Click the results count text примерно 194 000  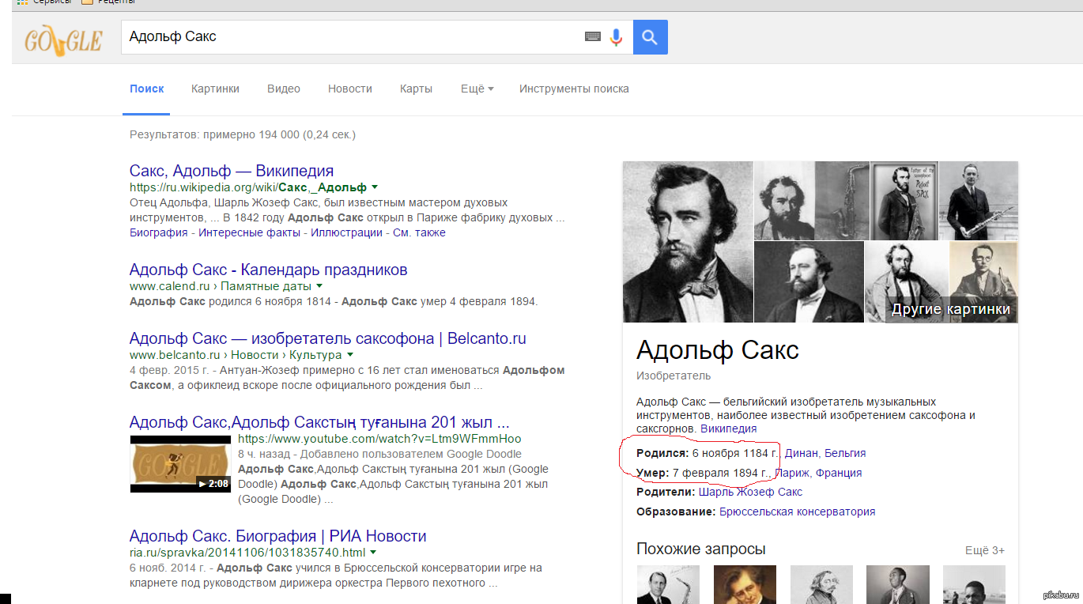click(243, 134)
